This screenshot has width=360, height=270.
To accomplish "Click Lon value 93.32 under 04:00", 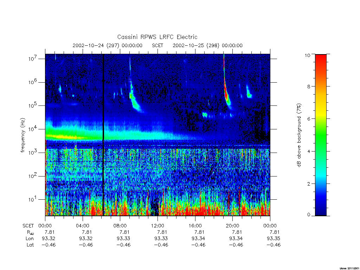I will (x=86, y=239).
